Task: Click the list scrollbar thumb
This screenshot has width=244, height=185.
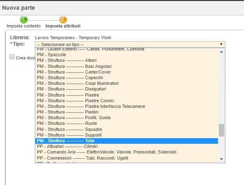Action: coord(221,130)
